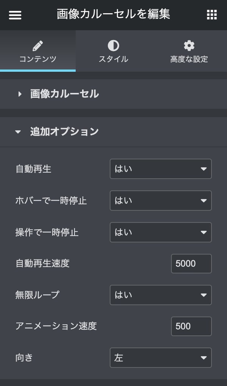Open the widgets grid icon
The height and width of the screenshot is (386, 227).
[211, 15]
